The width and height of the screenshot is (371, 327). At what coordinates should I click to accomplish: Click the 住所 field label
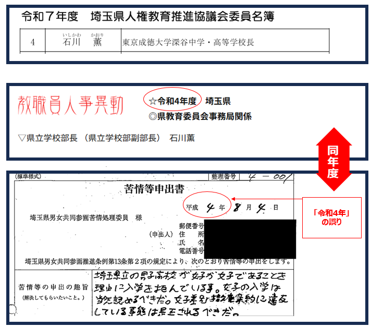tap(191, 234)
